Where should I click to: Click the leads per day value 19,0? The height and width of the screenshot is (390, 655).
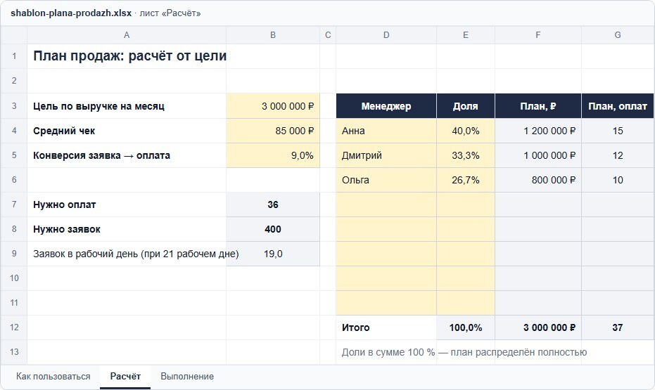(273, 254)
